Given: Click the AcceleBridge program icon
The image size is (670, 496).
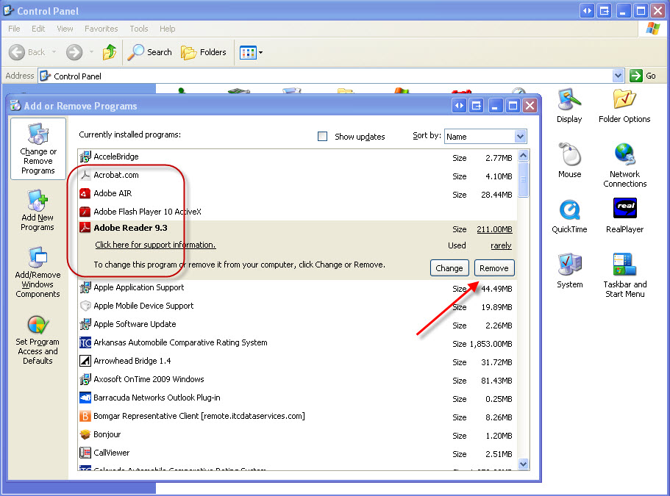Looking at the screenshot, I should coord(85,157).
